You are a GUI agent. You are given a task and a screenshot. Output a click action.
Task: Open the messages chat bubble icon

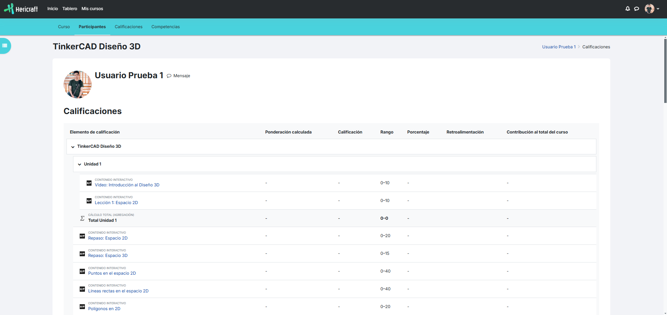(x=636, y=9)
